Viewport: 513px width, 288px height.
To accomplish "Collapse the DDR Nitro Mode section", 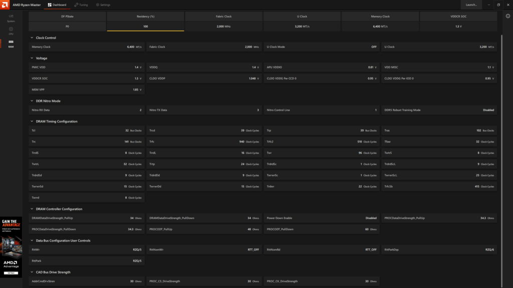I will point(32,101).
